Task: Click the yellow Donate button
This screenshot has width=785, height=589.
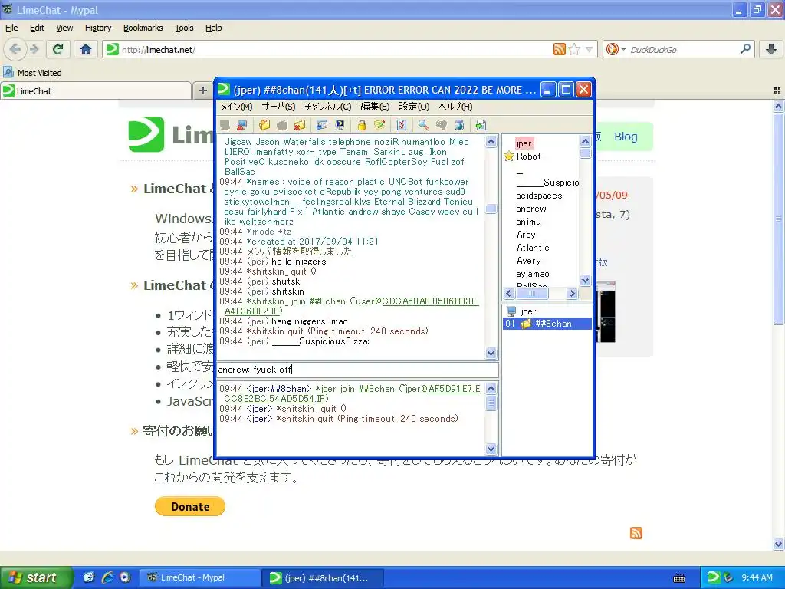Action: point(190,506)
